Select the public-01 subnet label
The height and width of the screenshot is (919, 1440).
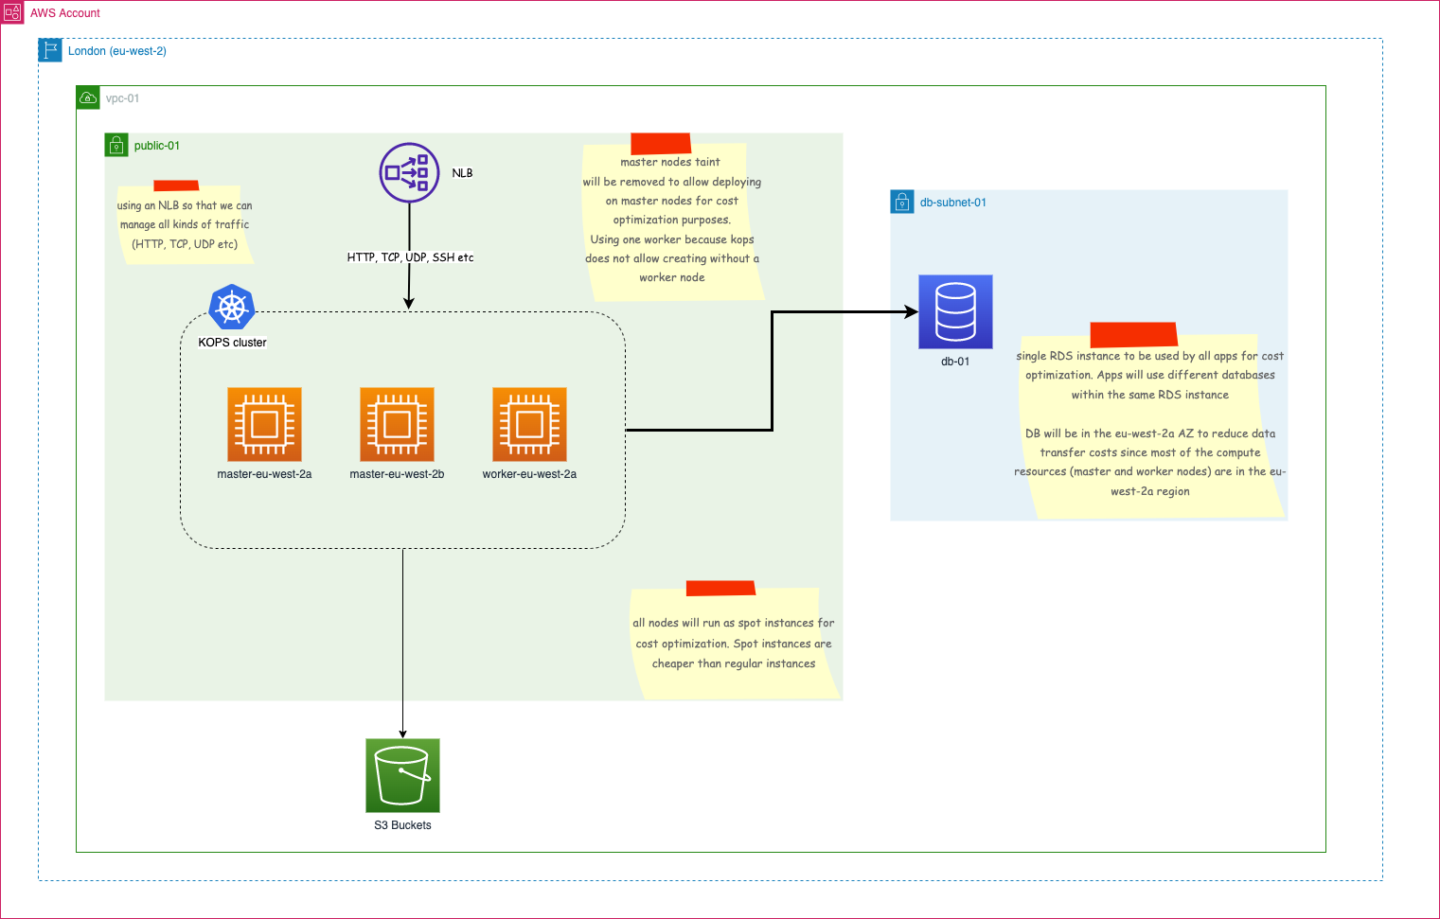(x=157, y=146)
